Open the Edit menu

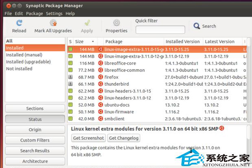point(19,13)
